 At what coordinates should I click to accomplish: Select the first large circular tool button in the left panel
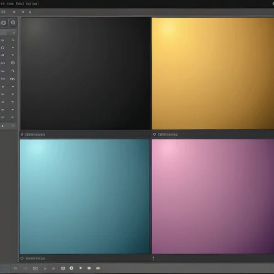pos(4,22)
